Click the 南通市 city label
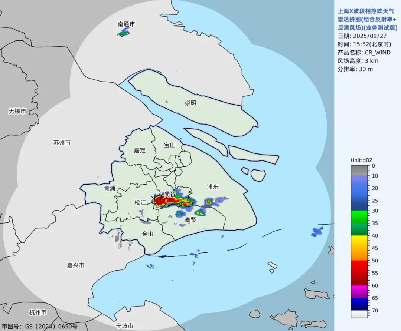The width and height of the screenshot is (401, 331). tap(126, 24)
